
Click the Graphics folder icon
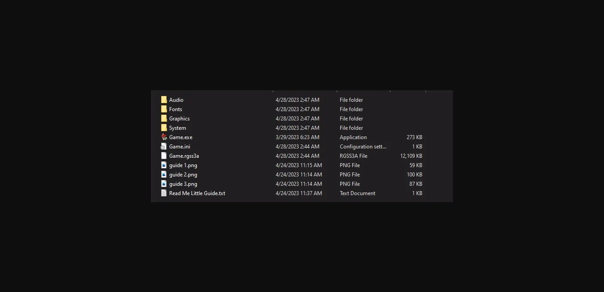point(164,119)
